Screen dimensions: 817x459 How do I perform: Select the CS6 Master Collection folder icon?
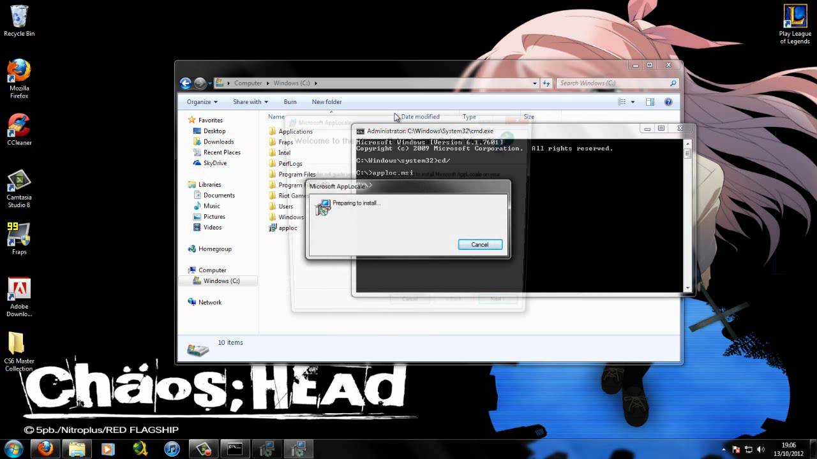coord(19,352)
